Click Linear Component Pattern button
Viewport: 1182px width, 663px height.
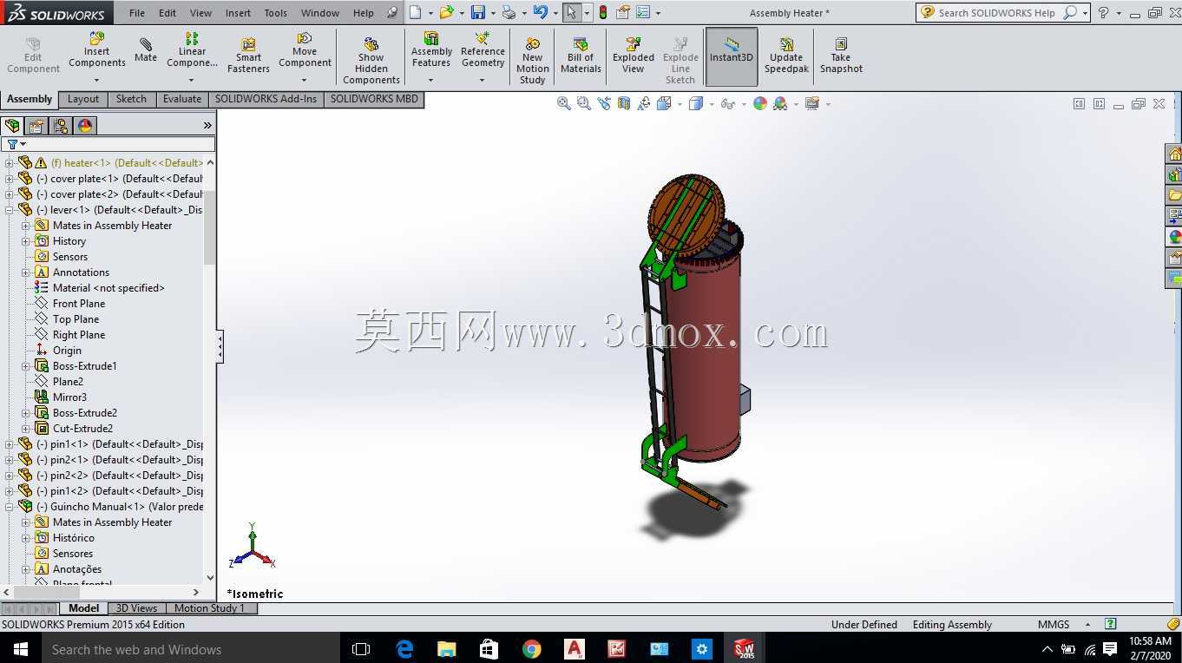tap(192, 50)
